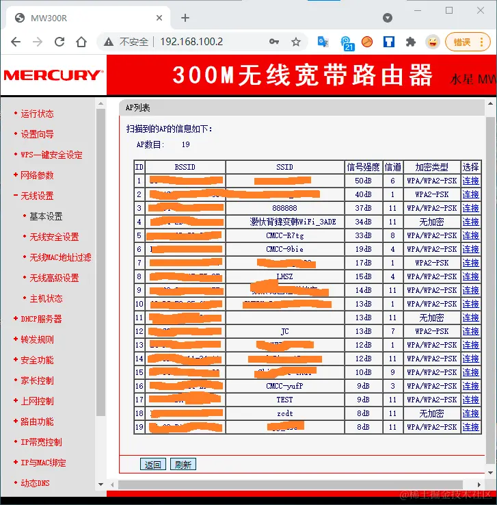This screenshot has width=497, height=505.
Task: Open the tab search dropdown circle
Action: [388, 18]
